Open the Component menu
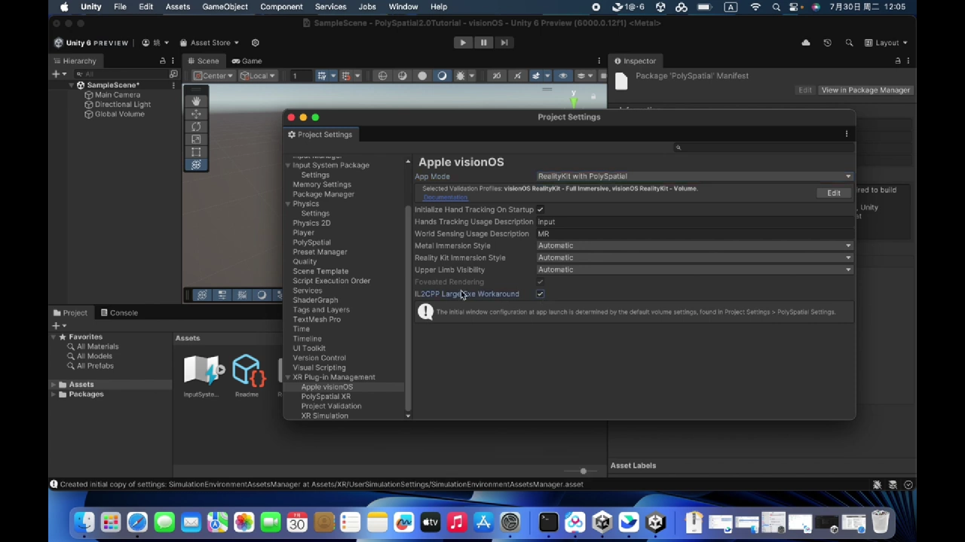The image size is (965, 542). pyautogui.click(x=281, y=7)
